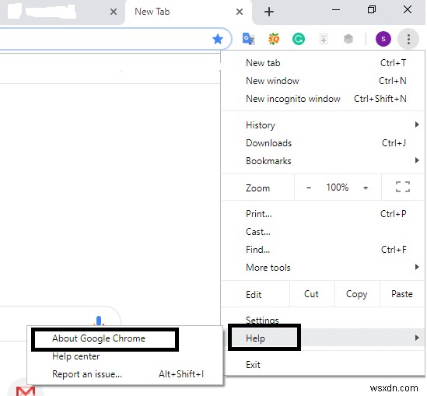
Task: Select About Google Chrome
Action: point(124,338)
